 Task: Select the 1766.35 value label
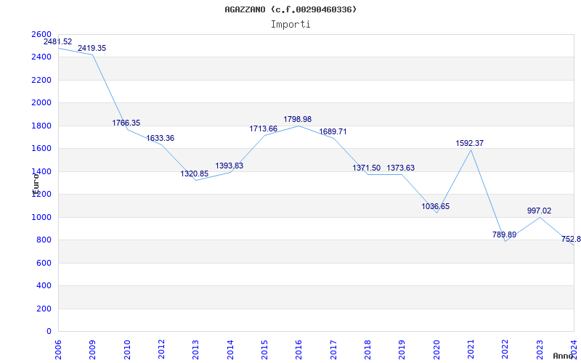pos(126,123)
